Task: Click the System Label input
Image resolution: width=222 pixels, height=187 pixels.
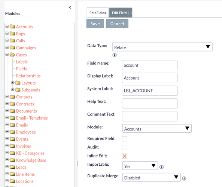Action: click(150, 91)
